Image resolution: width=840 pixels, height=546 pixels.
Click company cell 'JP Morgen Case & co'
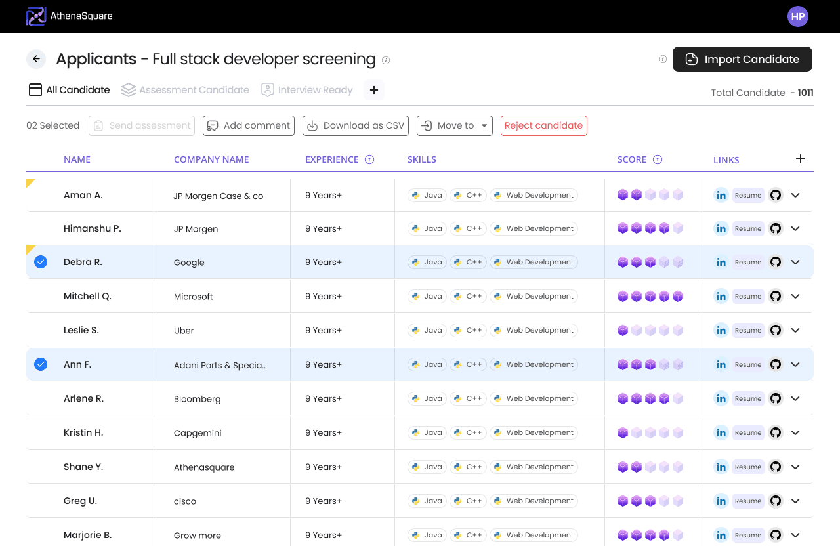click(x=218, y=196)
